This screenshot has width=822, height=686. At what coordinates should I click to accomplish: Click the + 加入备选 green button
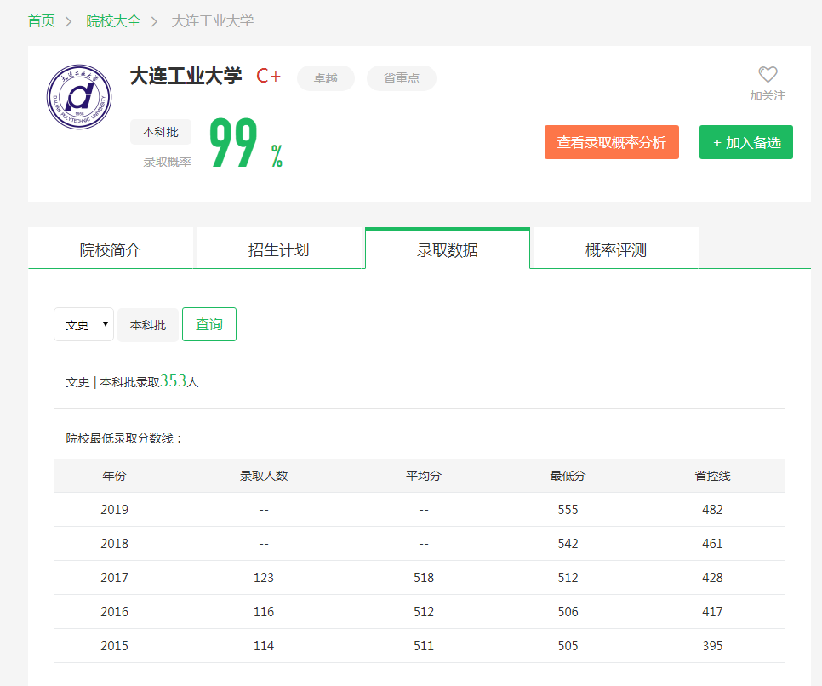746,142
